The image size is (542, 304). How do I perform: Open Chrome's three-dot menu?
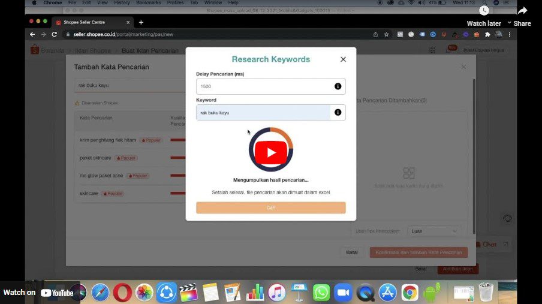(510, 35)
